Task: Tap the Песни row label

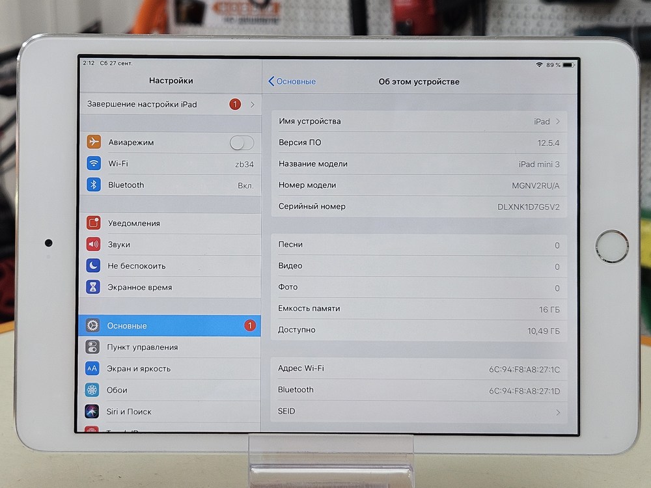Action: coord(290,245)
